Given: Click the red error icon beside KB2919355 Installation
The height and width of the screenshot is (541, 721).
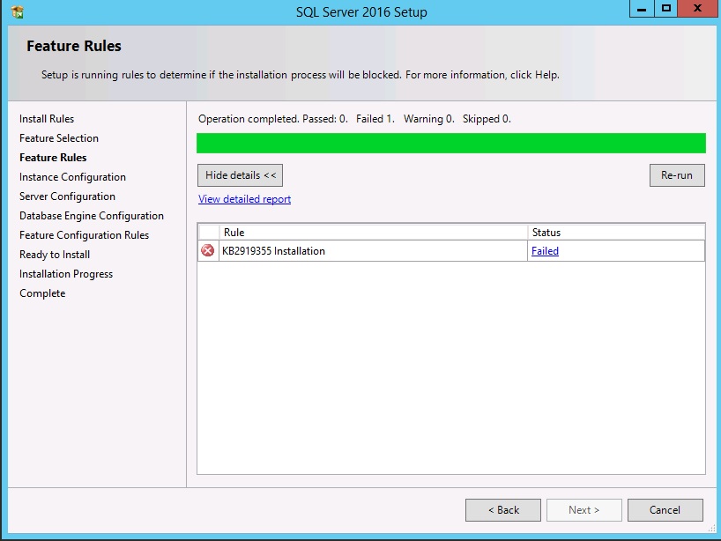Looking at the screenshot, I should pos(208,250).
